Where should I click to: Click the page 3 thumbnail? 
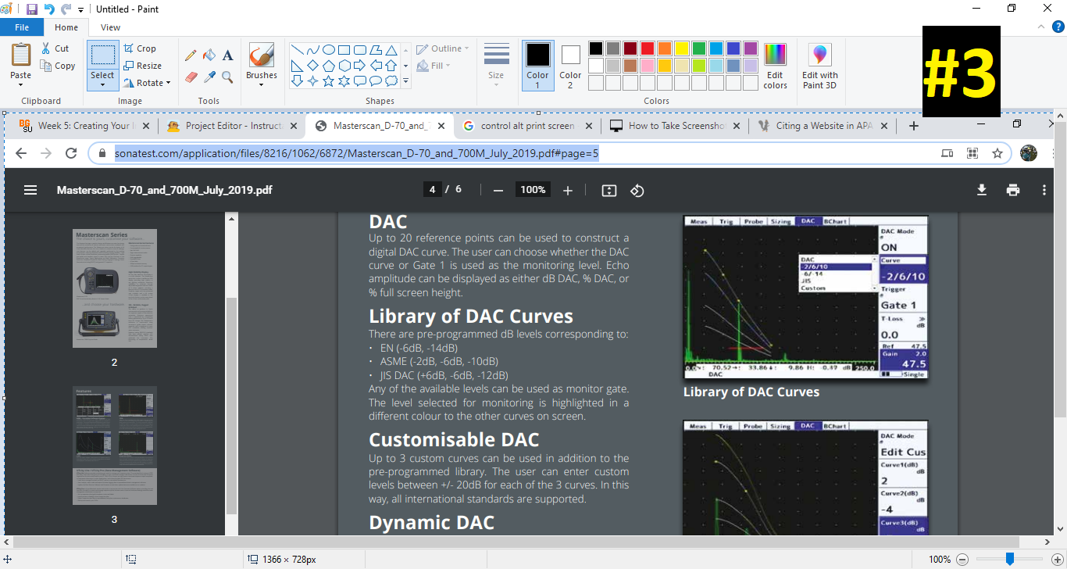115,446
